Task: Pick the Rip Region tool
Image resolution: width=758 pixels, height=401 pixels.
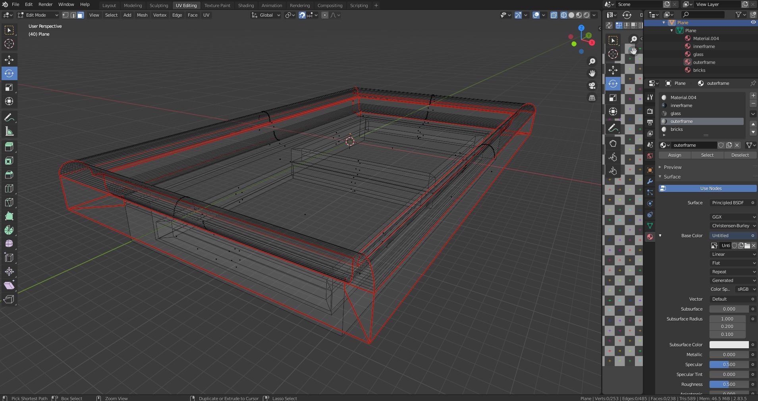Action: tap(9, 299)
